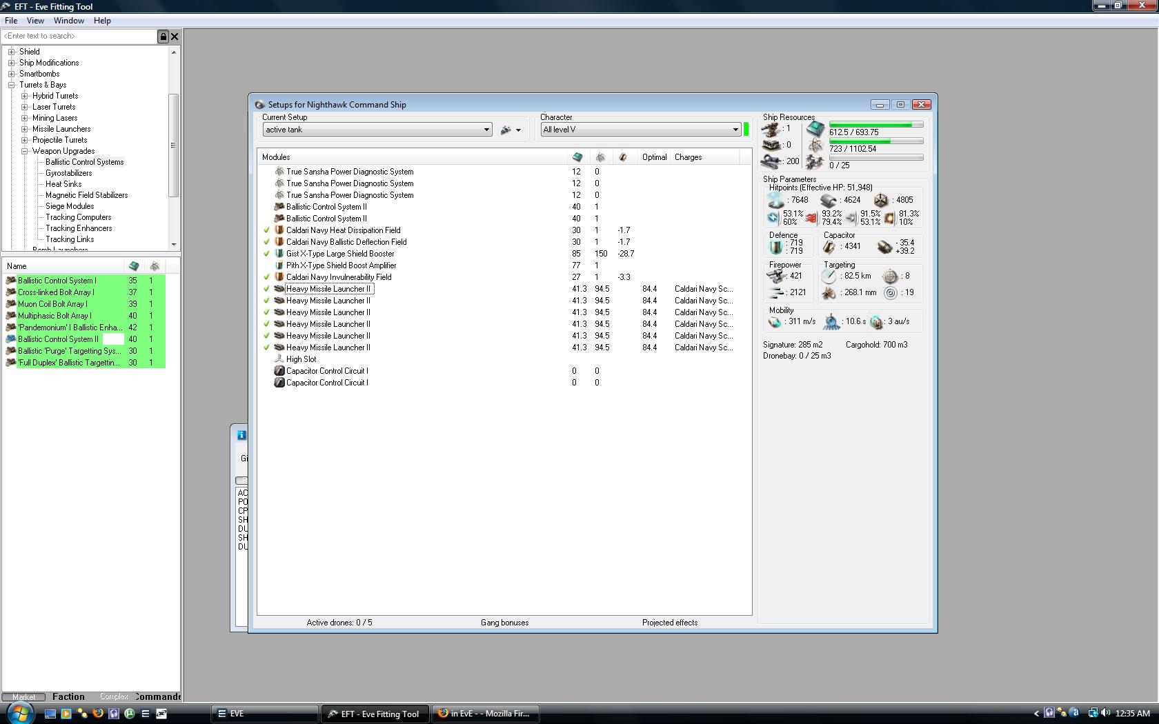
Task: Open the EVE taskbar button
Action: 265,714
